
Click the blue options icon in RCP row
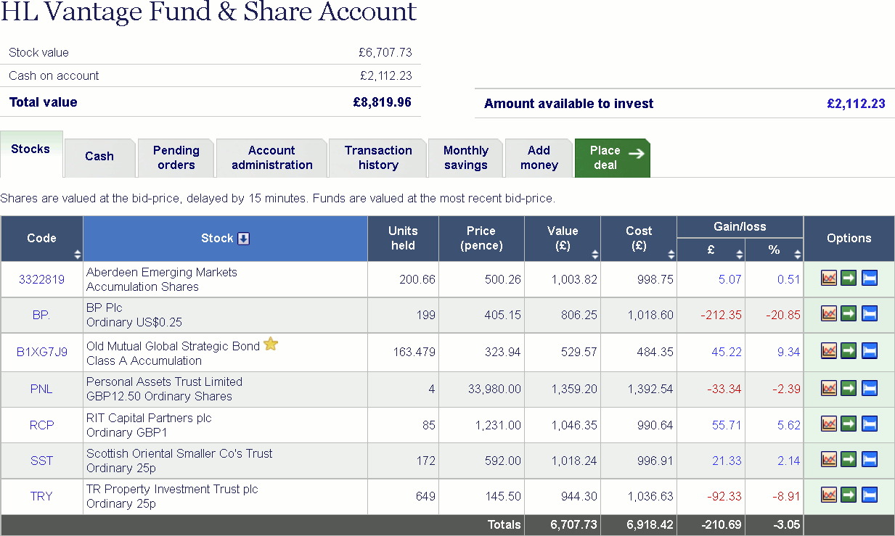click(x=870, y=424)
